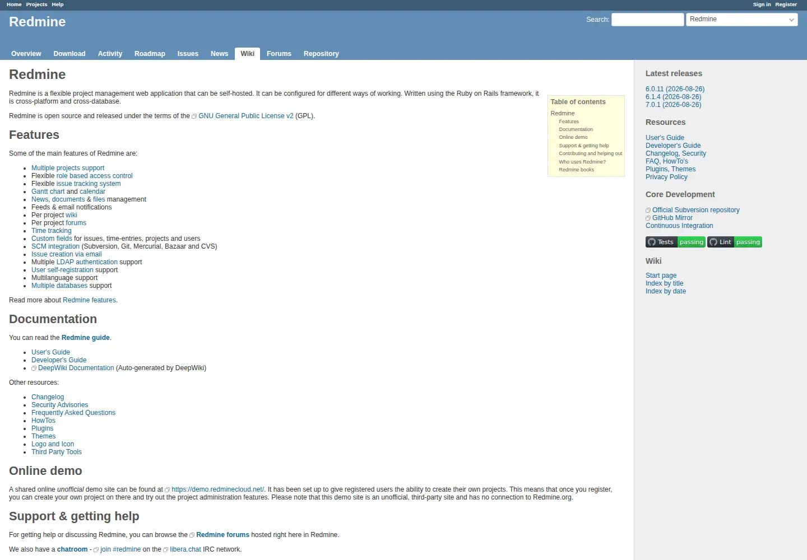The width and height of the screenshot is (807, 560).
Task: Open Index by title in Wiki sidebar
Action: (664, 283)
